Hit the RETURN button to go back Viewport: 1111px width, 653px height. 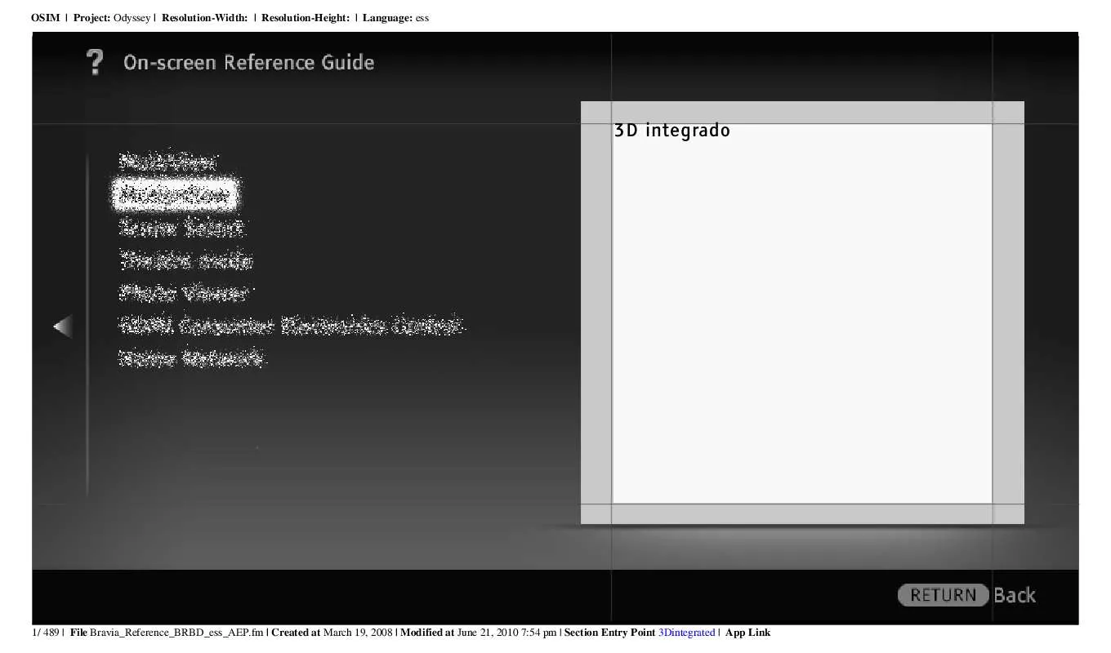tap(943, 595)
